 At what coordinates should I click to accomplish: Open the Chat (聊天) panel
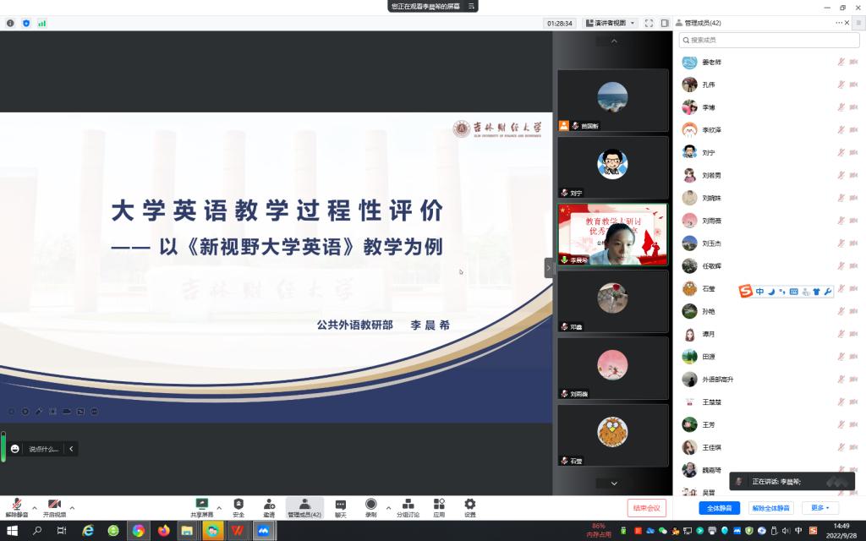tap(340, 506)
